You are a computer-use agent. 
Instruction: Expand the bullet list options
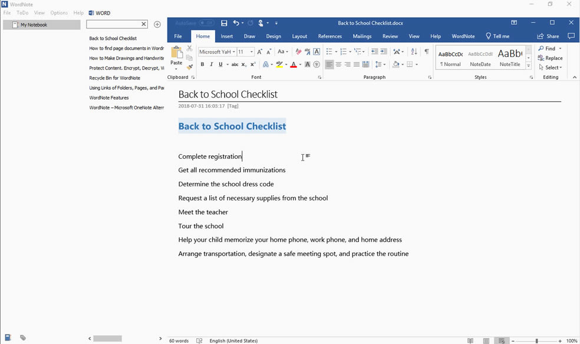click(x=336, y=51)
